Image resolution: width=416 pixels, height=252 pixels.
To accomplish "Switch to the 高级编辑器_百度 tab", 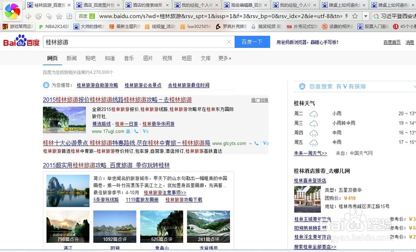I will tap(246, 5).
